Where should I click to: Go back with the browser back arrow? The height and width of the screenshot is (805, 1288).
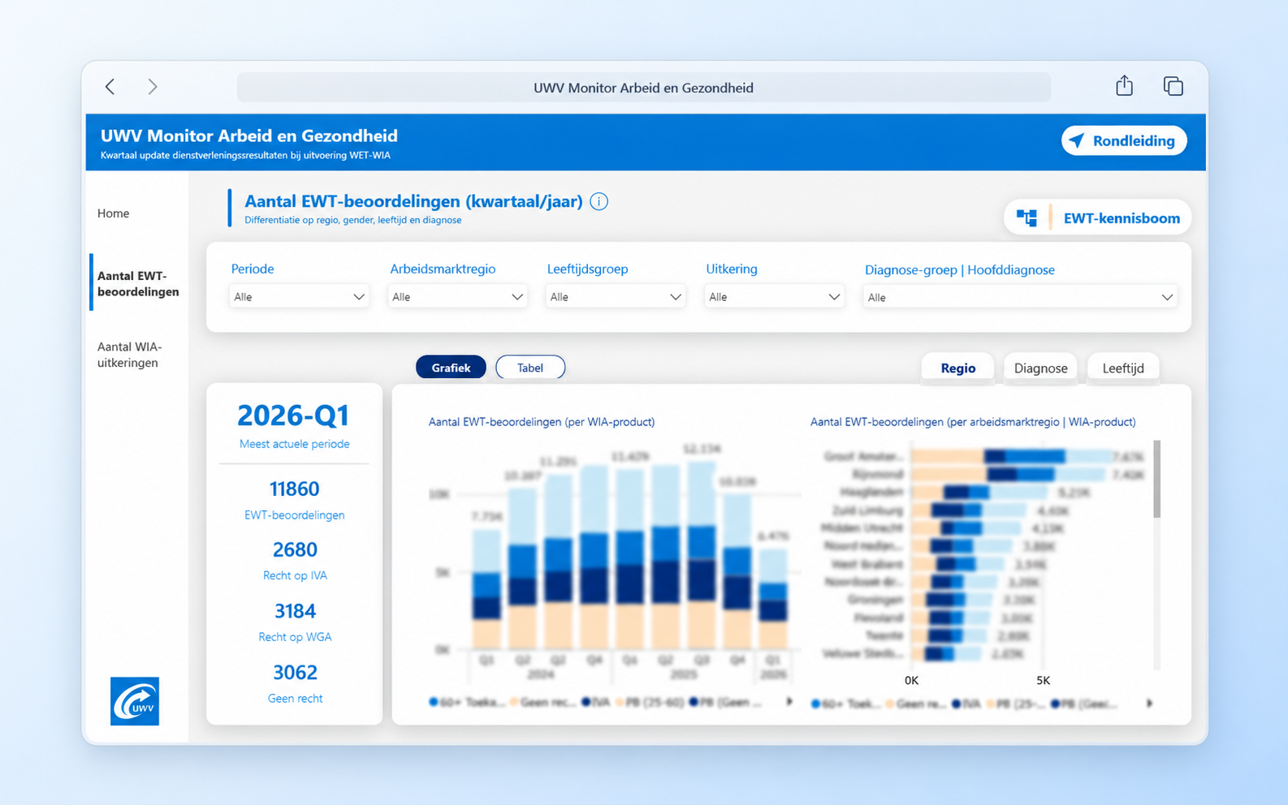click(x=110, y=86)
